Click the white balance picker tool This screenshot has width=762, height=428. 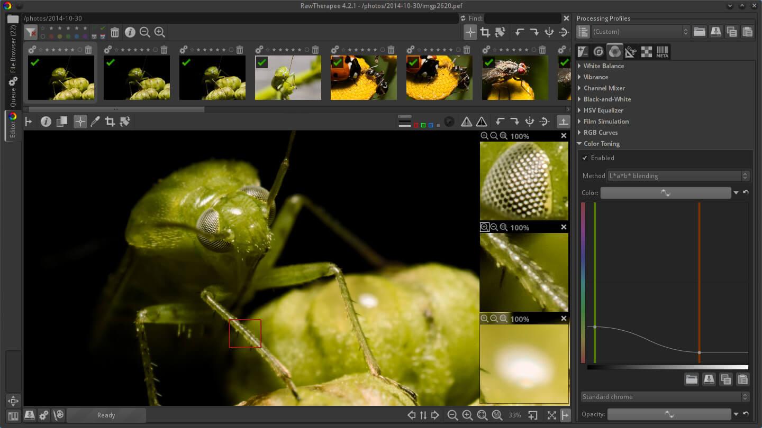pos(95,122)
